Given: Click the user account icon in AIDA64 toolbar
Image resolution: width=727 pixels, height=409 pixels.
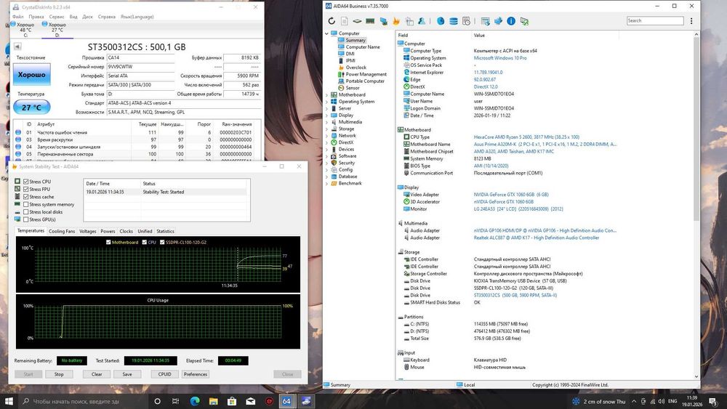Looking at the screenshot, I should click(x=422, y=21).
